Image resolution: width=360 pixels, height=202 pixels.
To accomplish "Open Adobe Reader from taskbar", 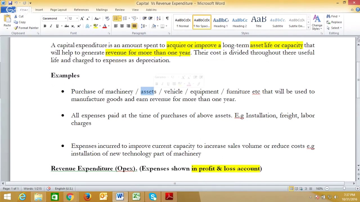I will (x=169, y=197).
